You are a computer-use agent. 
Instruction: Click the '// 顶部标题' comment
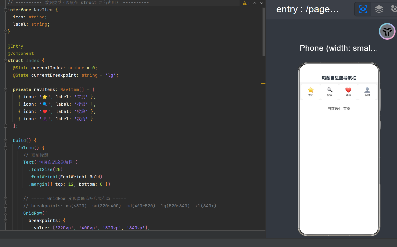pos(36,155)
